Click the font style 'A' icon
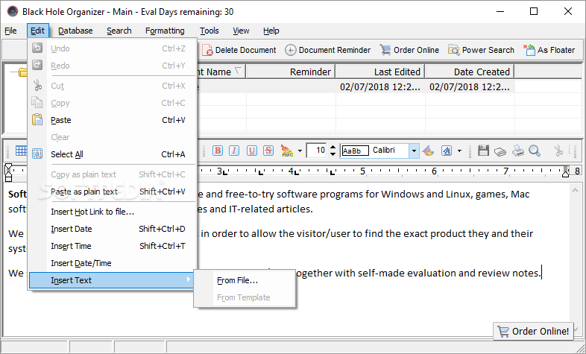This screenshot has height=354, width=586. (447, 151)
